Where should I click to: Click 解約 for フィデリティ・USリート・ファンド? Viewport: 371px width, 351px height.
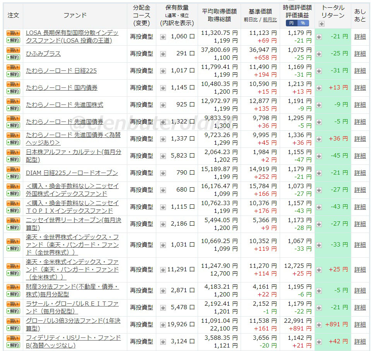[x=13, y=345]
